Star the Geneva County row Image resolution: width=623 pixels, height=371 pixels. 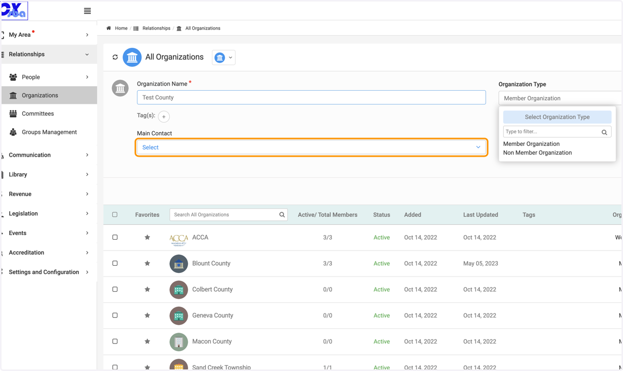pyautogui.click(x=147, y=315)
